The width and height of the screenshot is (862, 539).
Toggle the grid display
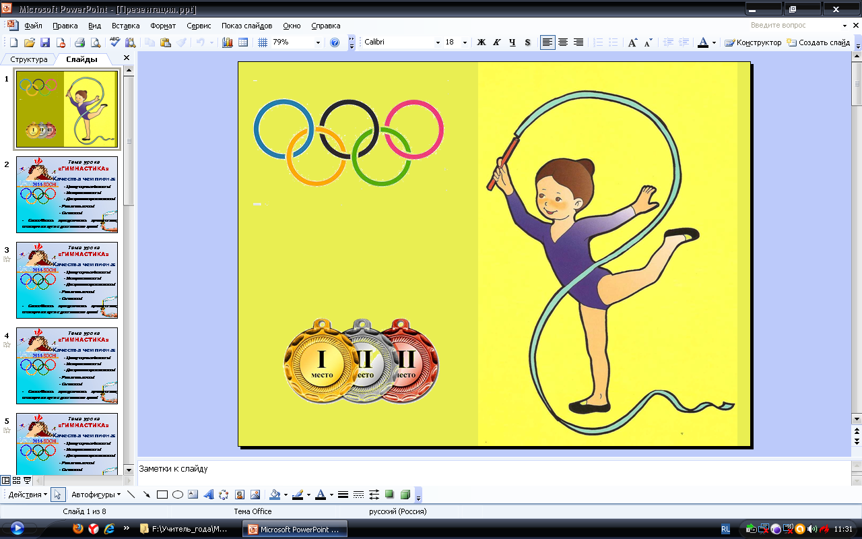[x=263, y=42]
